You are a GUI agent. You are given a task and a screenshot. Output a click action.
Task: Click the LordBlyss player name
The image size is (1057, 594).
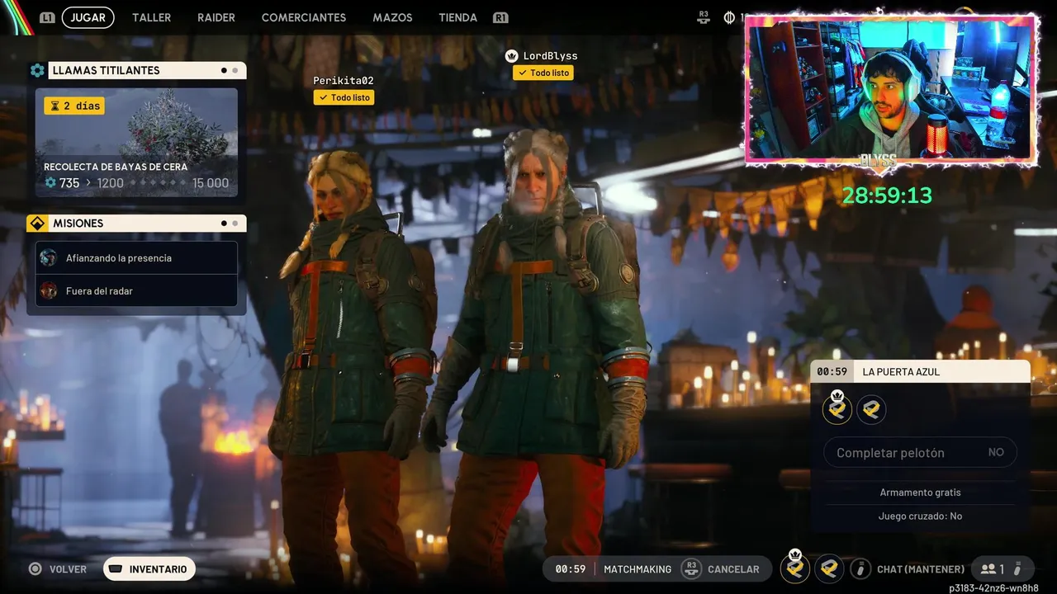coord(550,56)
